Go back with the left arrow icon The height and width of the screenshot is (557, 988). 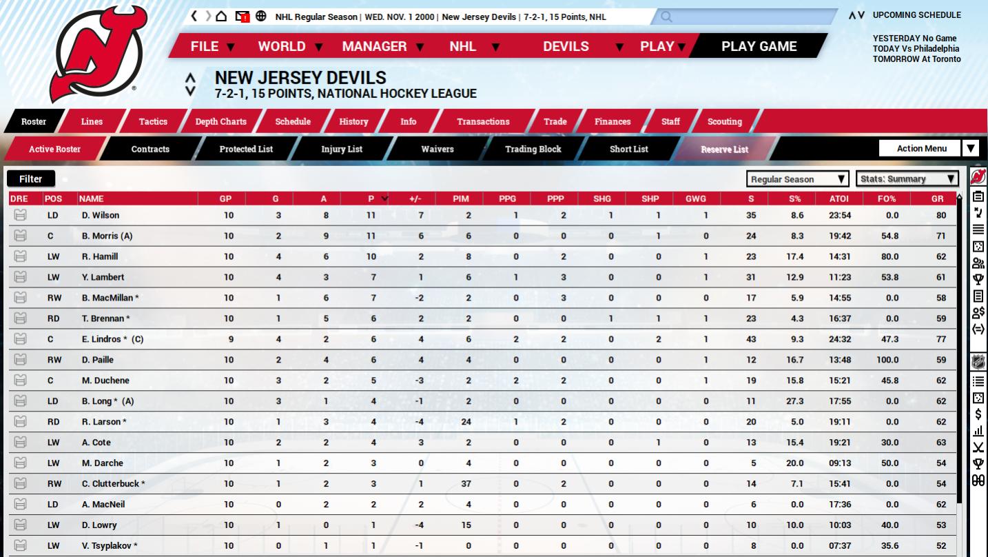point(195,16)
